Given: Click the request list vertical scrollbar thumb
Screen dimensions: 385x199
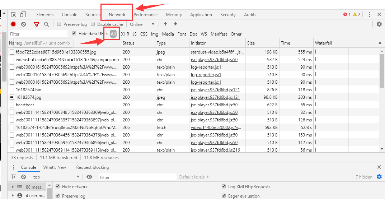Looking at the screenshot, I should [382, 70].
